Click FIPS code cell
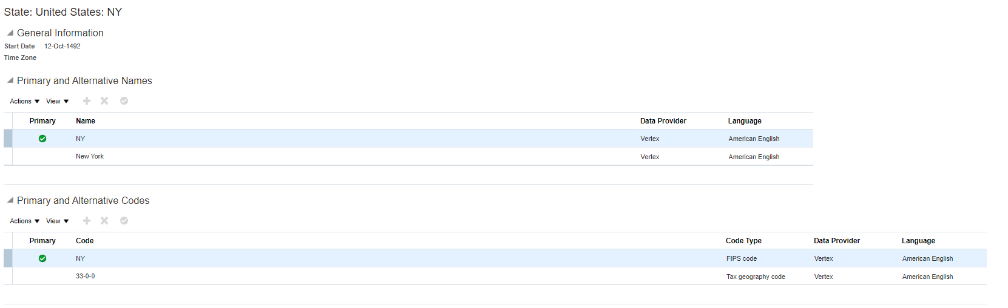Image resolution: width=1008 pixels, height=308 pixels. 742,258
